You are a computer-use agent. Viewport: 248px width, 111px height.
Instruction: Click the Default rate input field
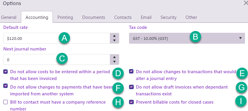[x=57, y=38]
